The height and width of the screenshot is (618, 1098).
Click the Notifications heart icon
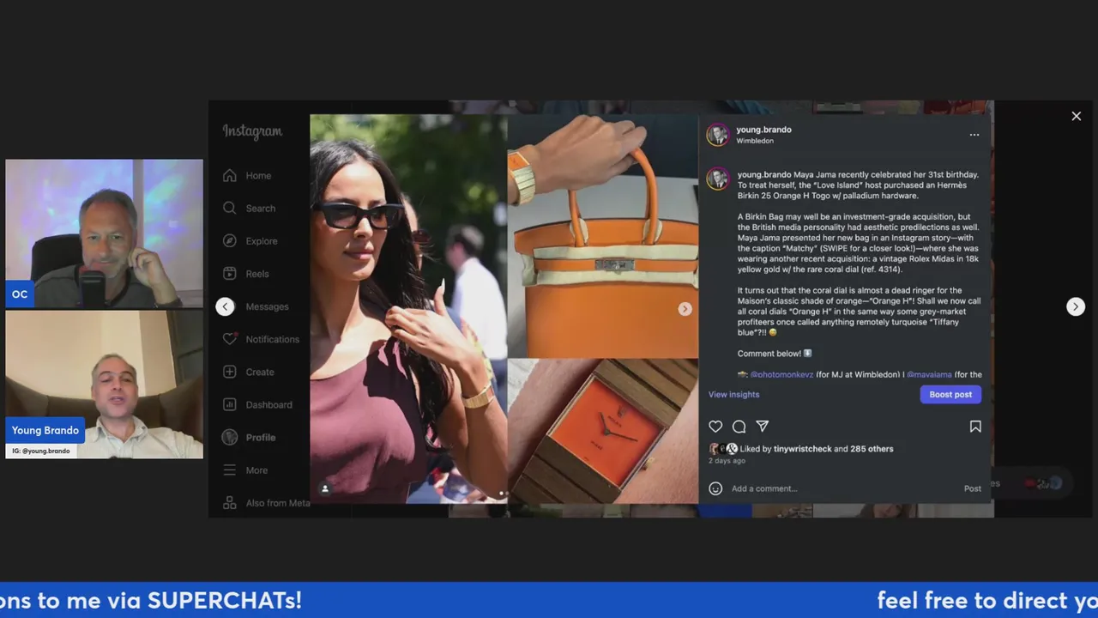(229, 339)
